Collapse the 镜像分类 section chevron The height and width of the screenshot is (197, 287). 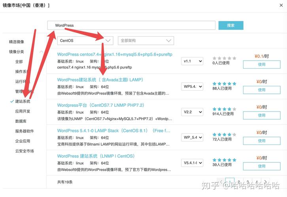tap(42, 52)
